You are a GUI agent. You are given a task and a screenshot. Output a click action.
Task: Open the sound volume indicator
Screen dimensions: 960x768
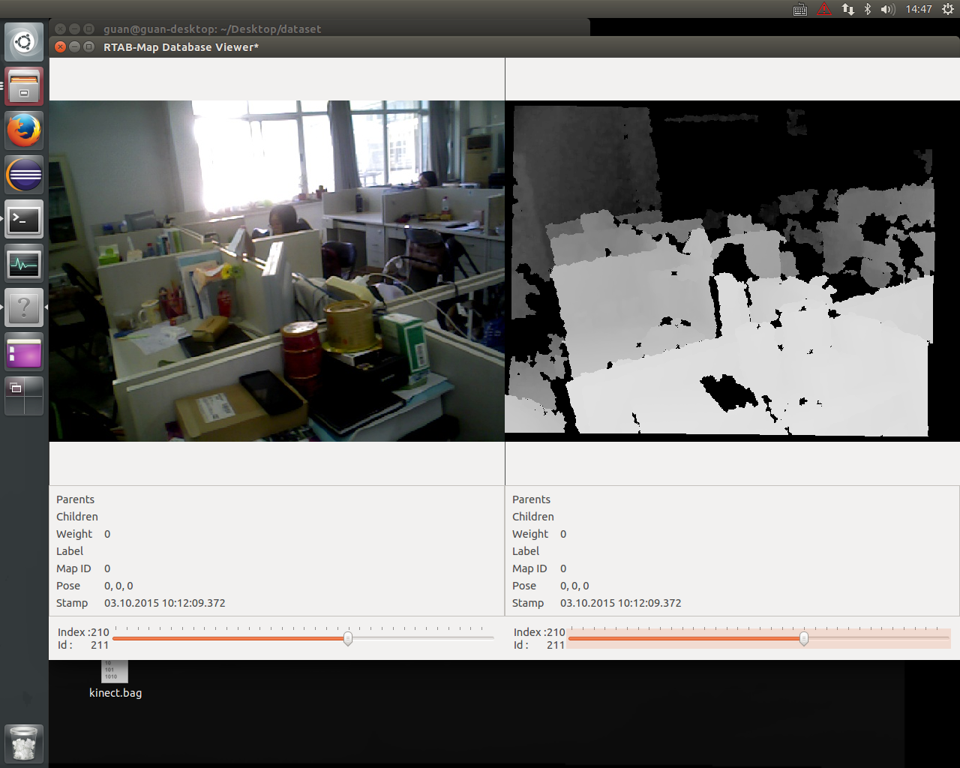888,9
